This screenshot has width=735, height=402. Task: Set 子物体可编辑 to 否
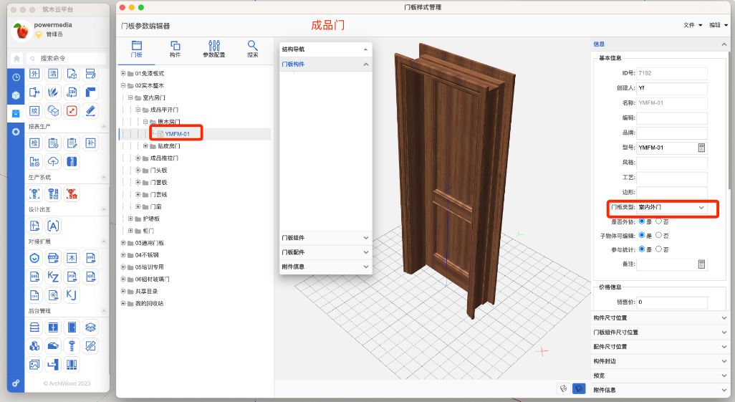click(658, 236)
